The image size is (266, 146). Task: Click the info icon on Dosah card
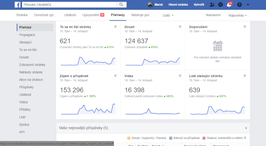(x=180, y=26)
